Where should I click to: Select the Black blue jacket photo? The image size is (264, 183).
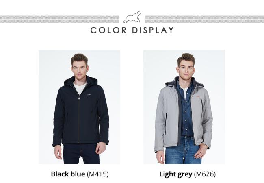[x=79, y=107]
